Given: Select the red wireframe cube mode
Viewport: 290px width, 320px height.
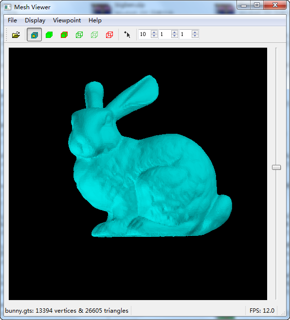Looking at the screenshot, I should coord(109,35).
